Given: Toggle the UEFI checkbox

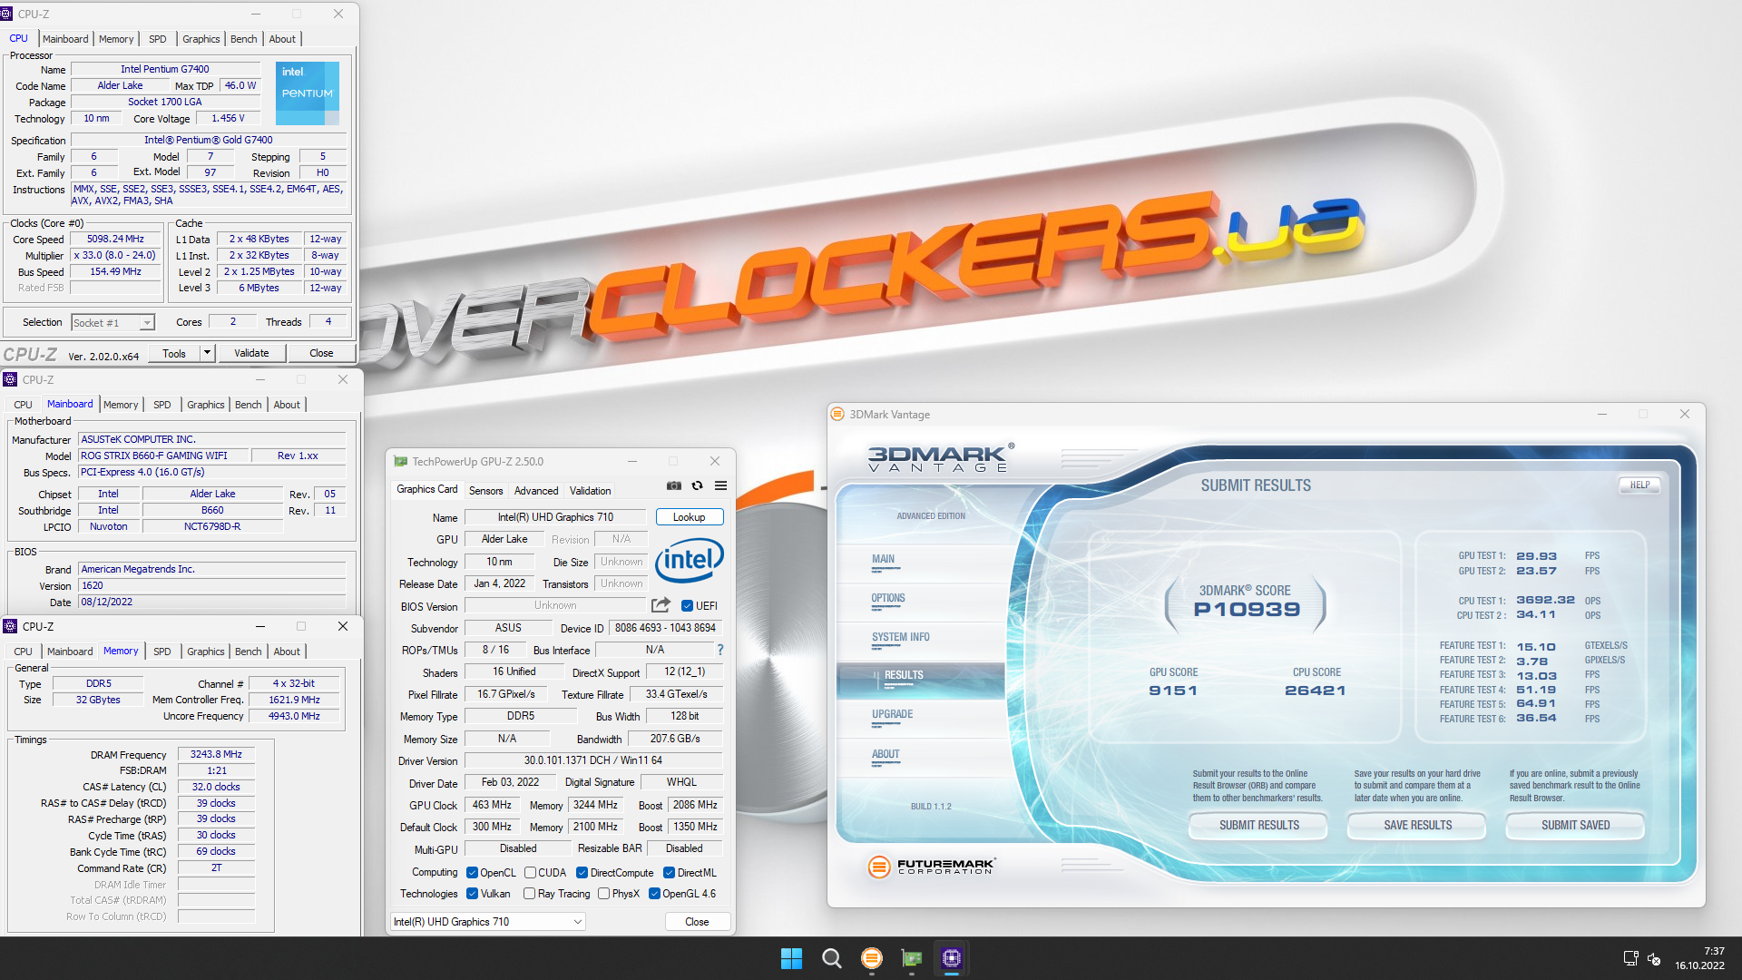Looking at the screenshot, I should click(x=688, y=606).
